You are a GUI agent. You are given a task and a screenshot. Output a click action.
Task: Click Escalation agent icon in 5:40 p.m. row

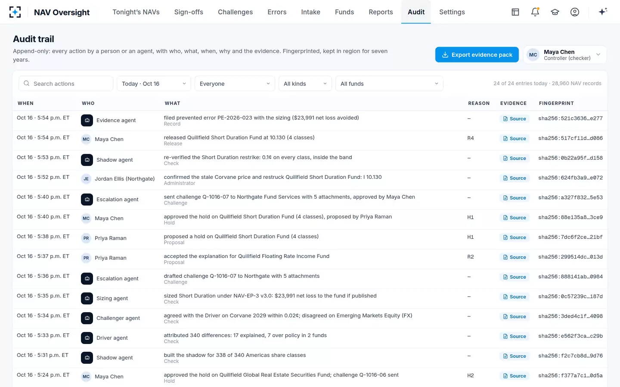(x=87, y=200)
